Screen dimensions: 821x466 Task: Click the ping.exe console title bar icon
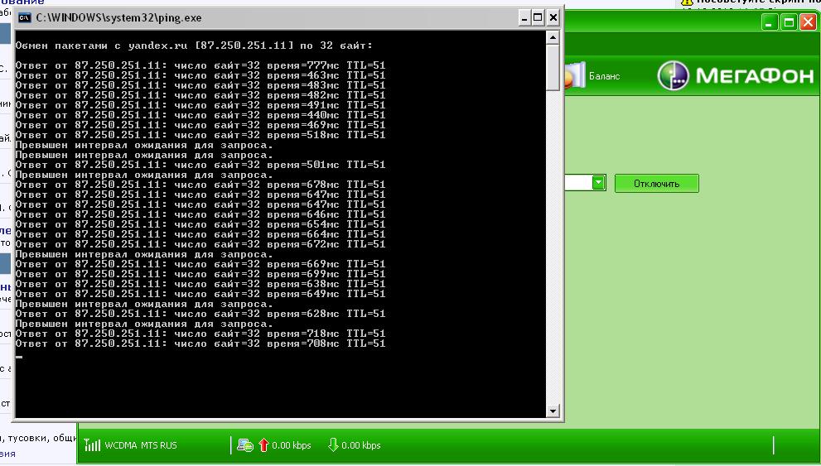(24, 17)
